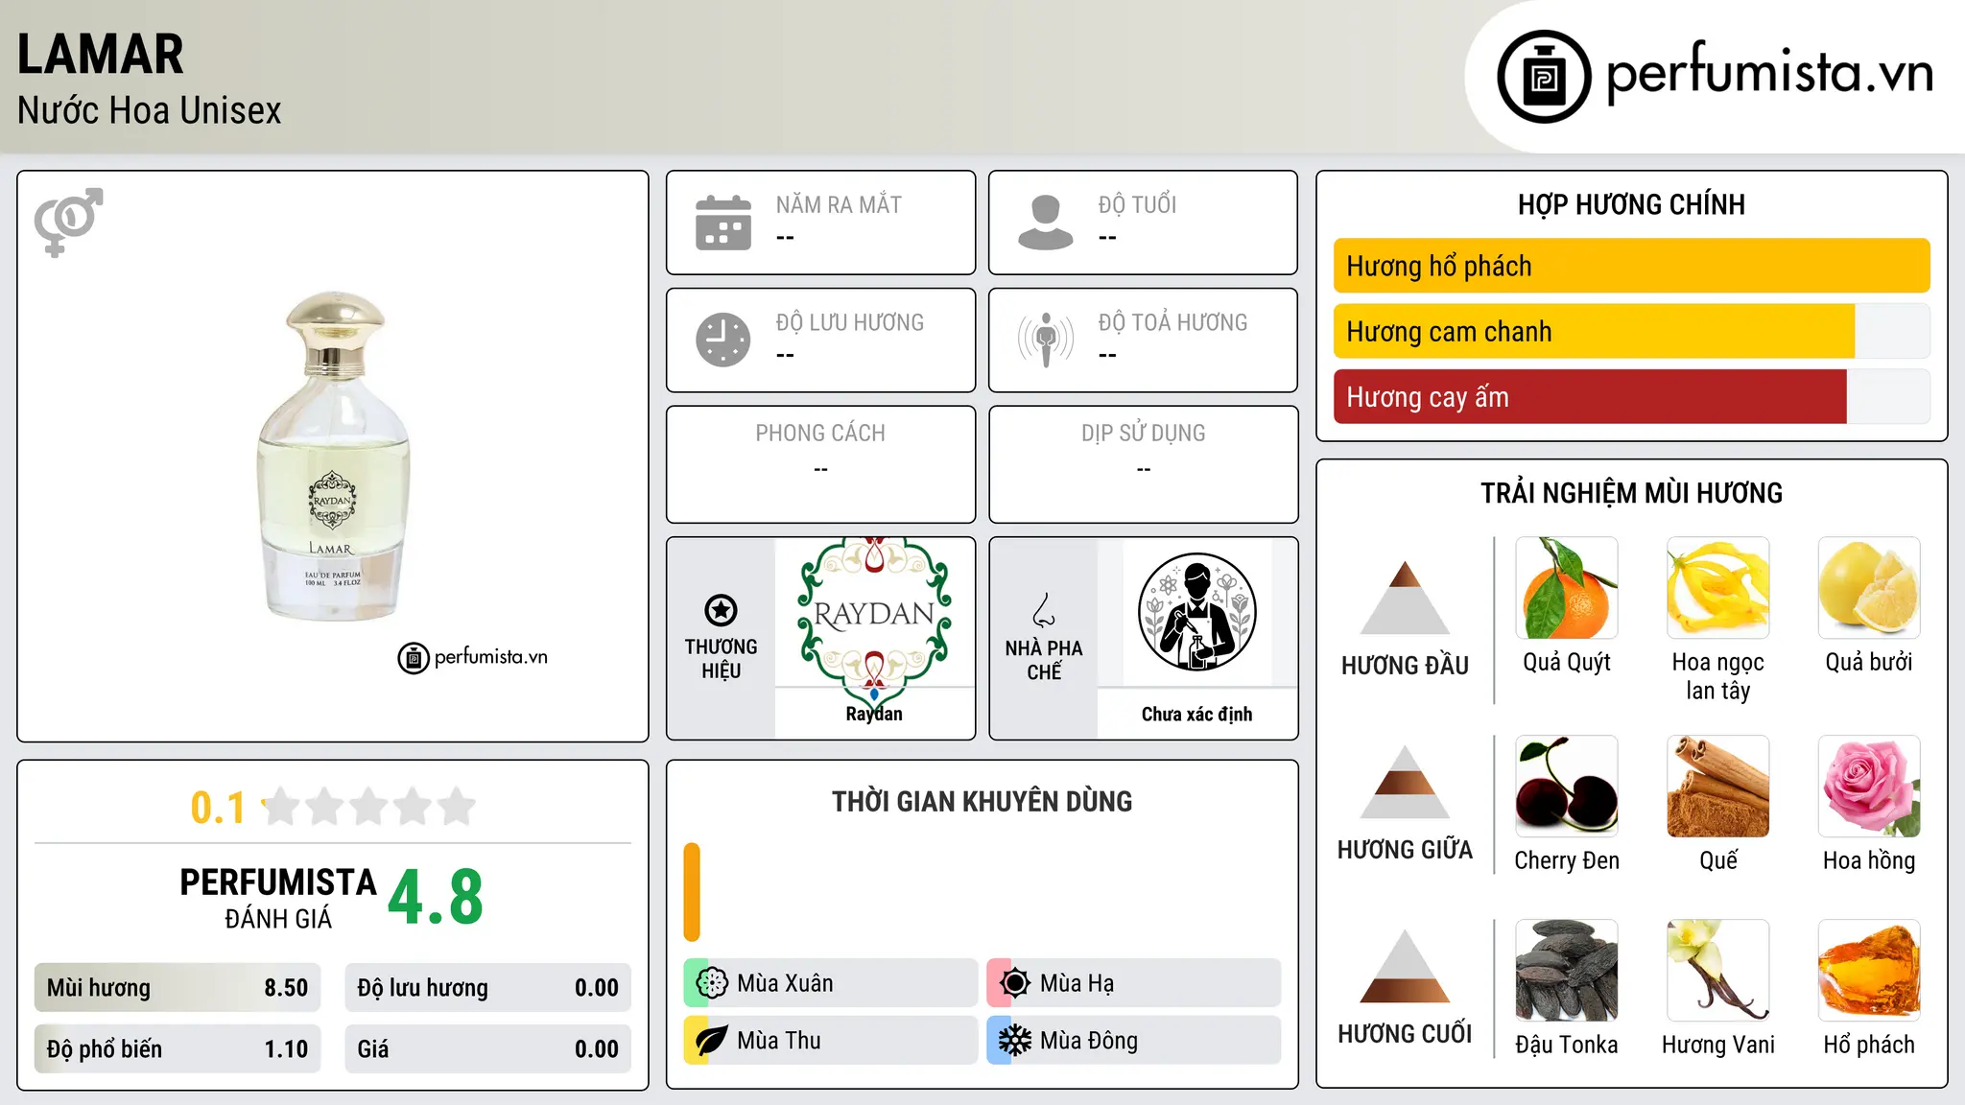Open the Raydan brand name link
Viewport: 1965px width, 1105px height.
pos(874,714)
